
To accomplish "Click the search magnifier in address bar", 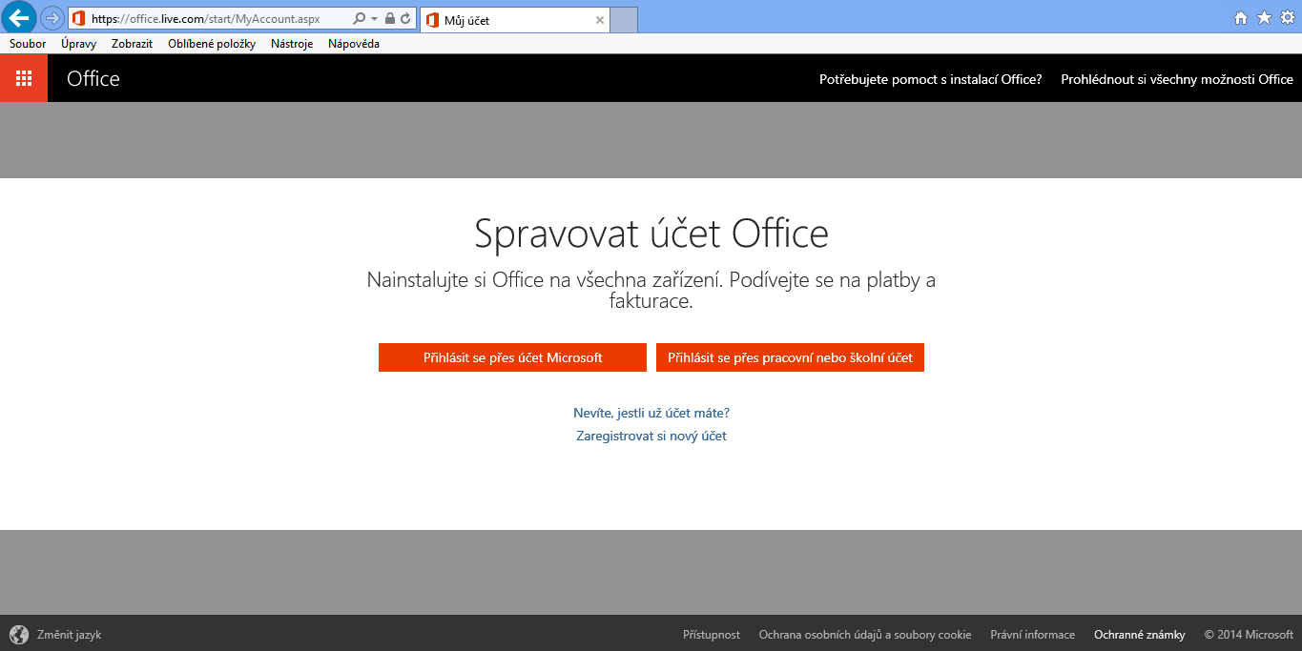I will [359, 18].
